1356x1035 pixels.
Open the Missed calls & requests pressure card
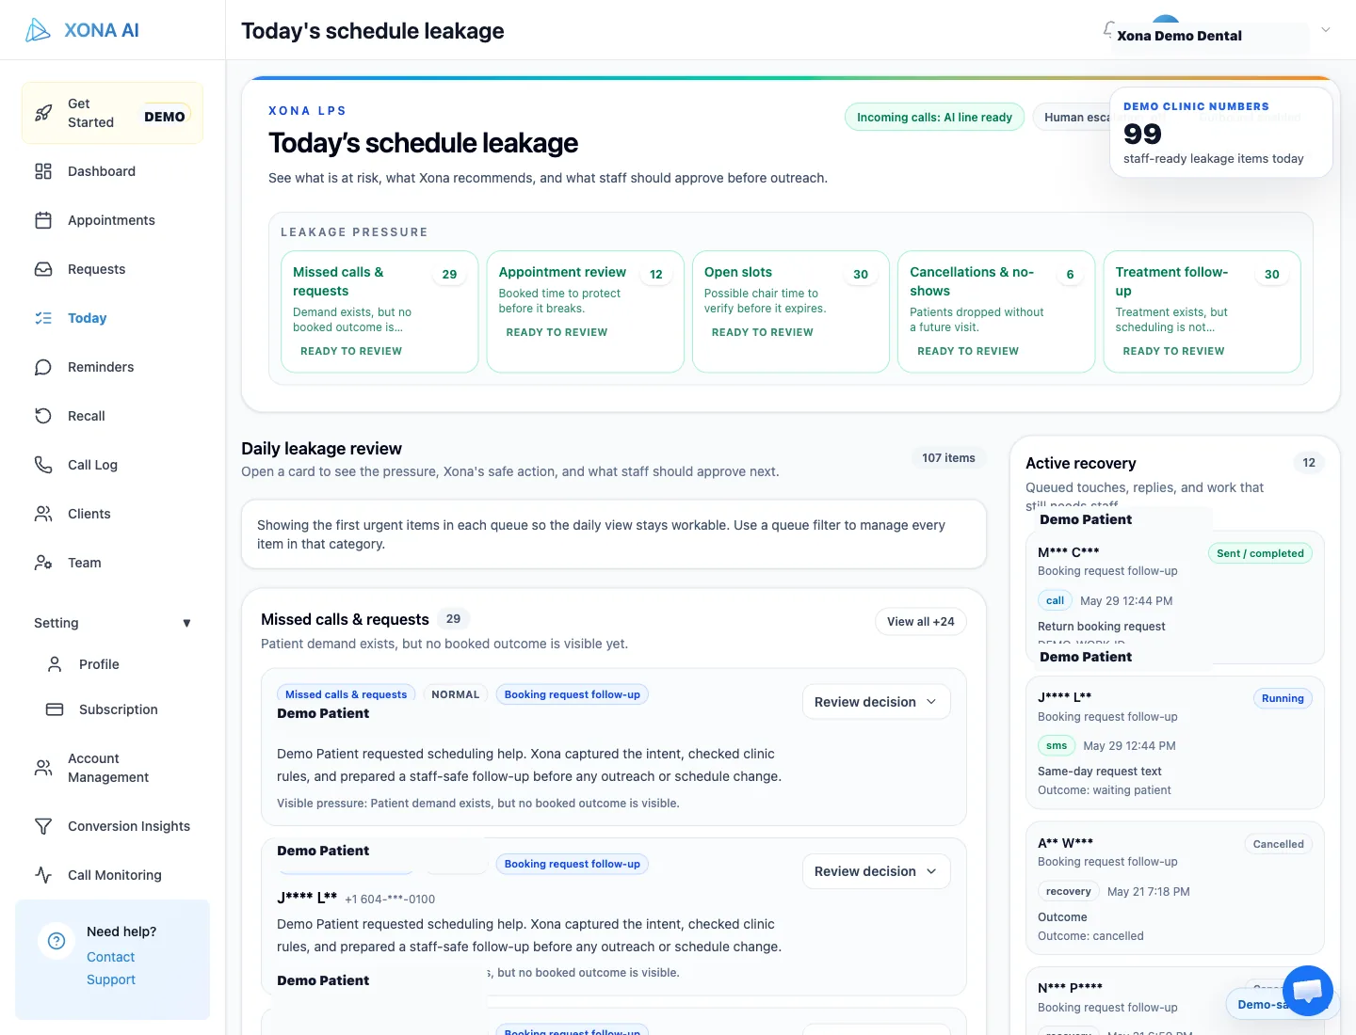(379, 311)
